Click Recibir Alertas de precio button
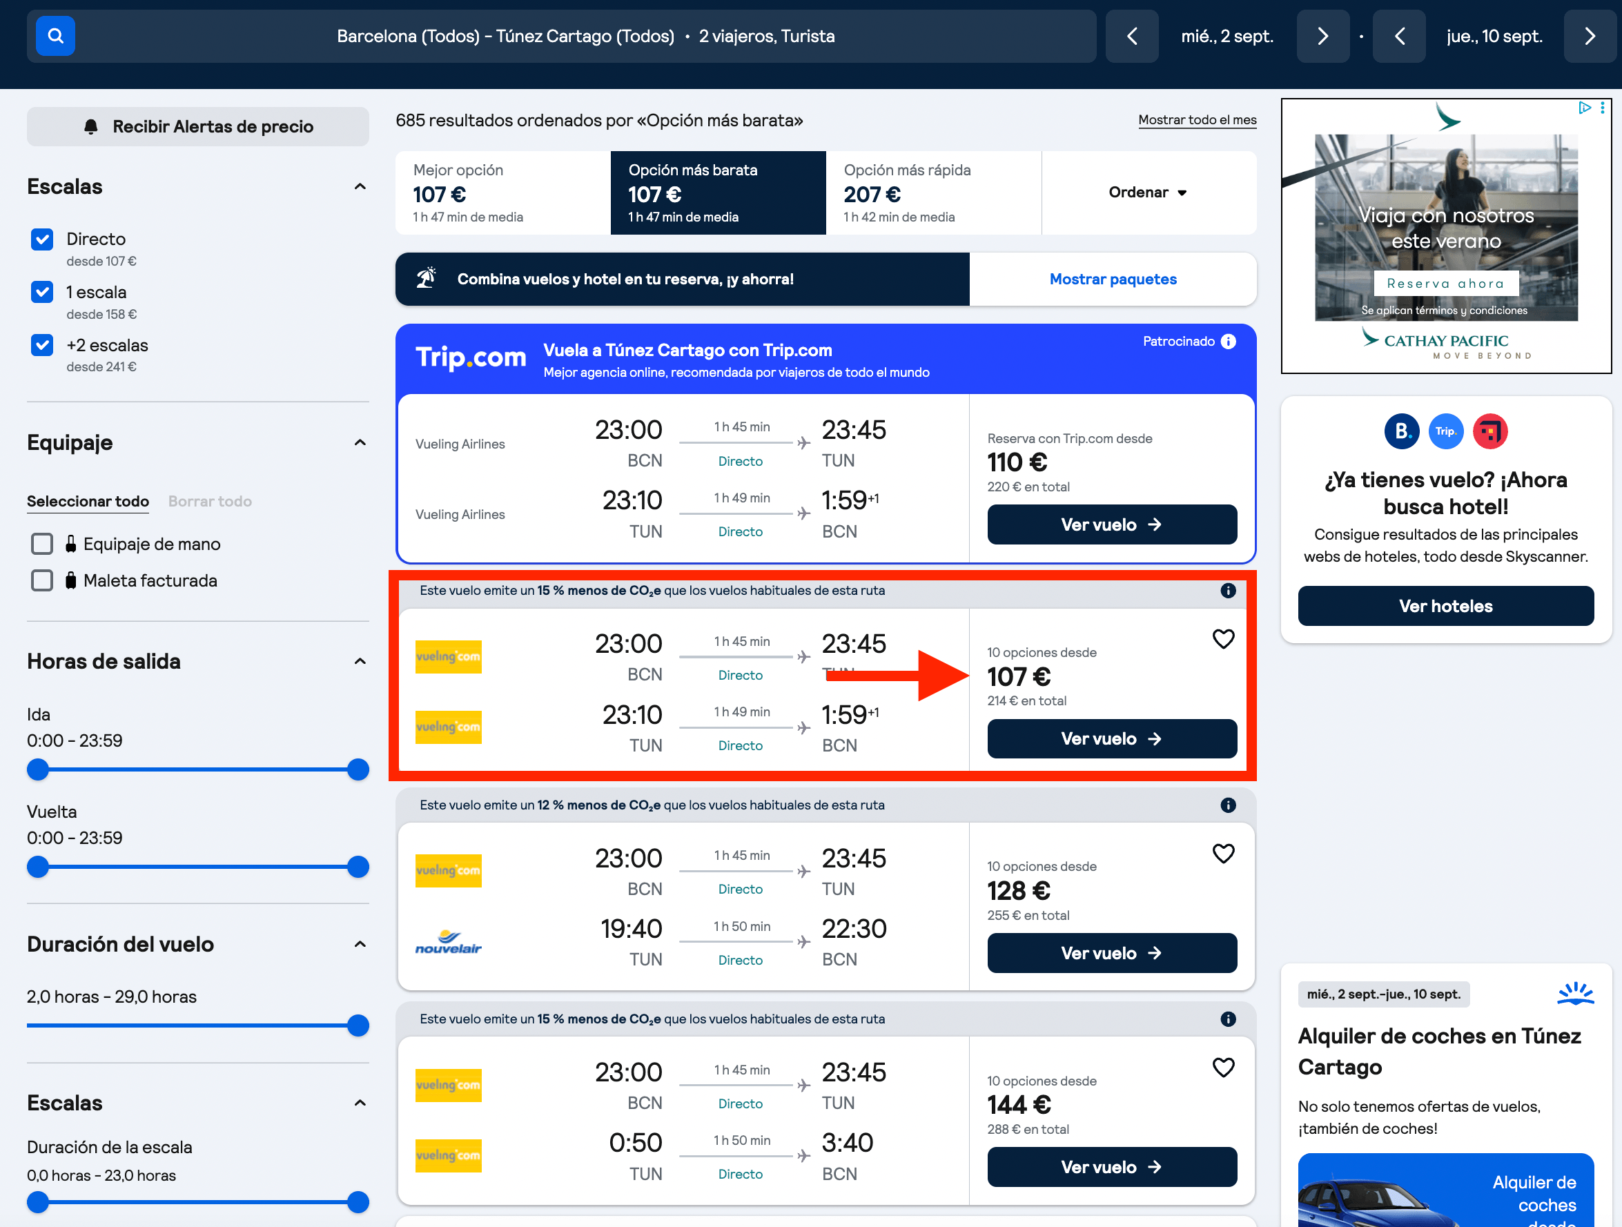1622x1227 pixels. 198,127
